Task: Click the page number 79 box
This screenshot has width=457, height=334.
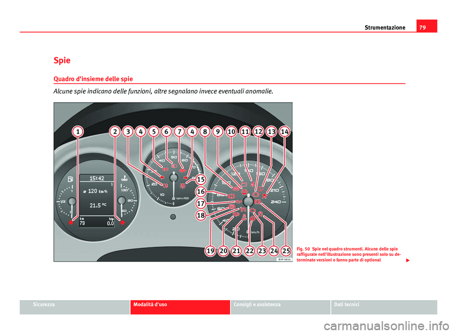Action: tap(427, 26)
